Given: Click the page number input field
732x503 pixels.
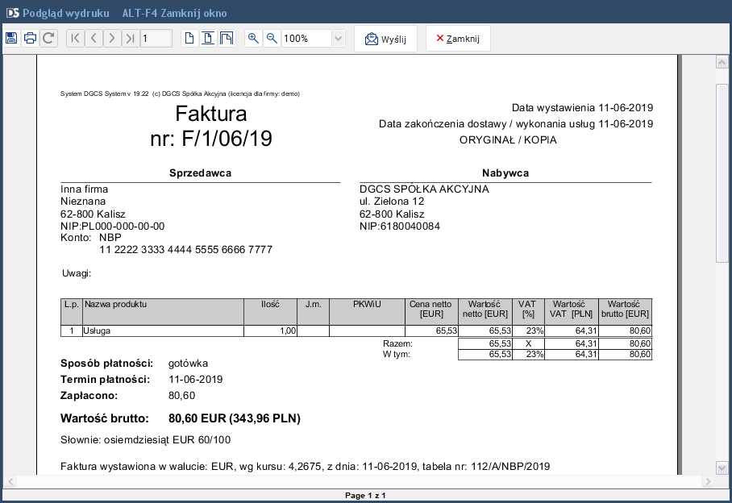Looking at the screenshot, I should pos(156,38).
